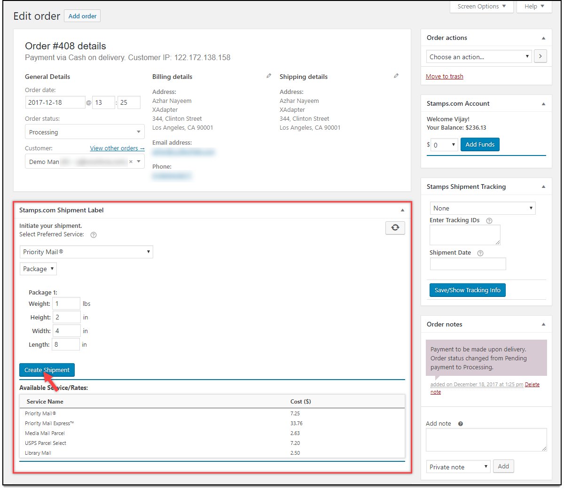Open the tracking carrier None dropdown
The height and width of the screenshot is (490, 564).
(483, 208)
